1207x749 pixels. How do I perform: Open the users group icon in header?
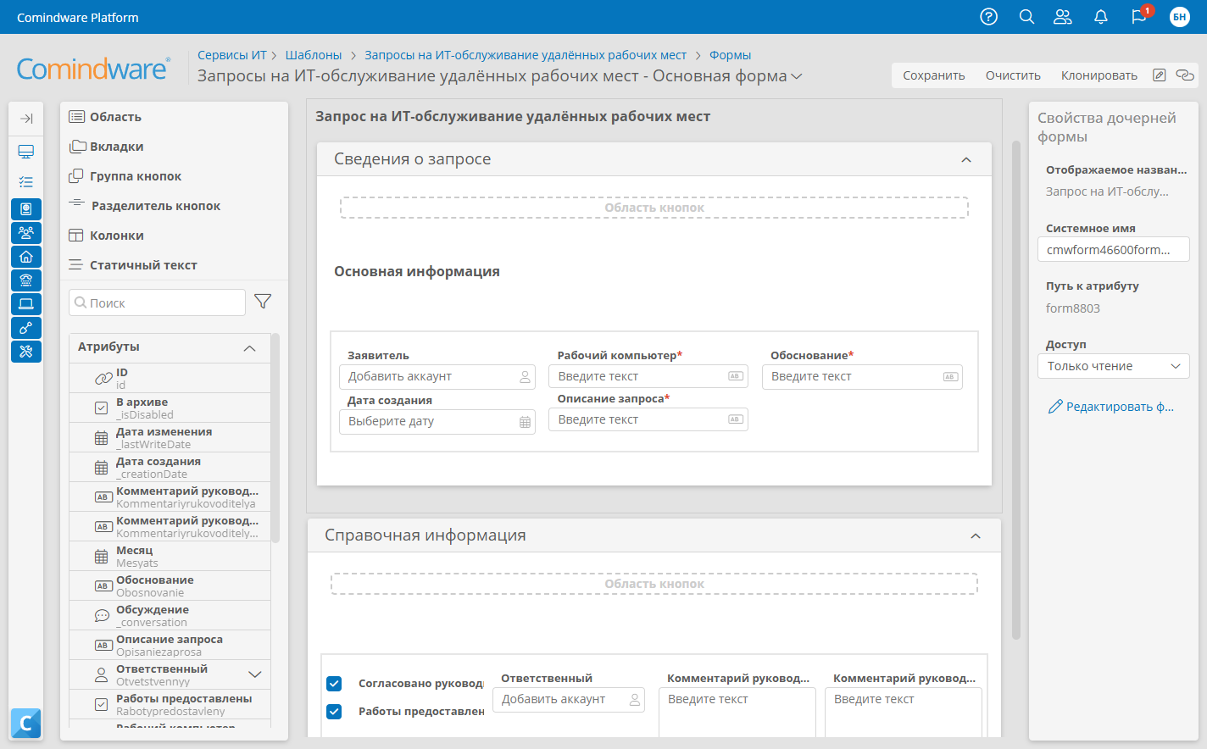point(1063,17)
